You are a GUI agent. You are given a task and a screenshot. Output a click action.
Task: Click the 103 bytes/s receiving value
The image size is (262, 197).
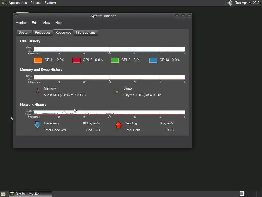coord(91,123)
